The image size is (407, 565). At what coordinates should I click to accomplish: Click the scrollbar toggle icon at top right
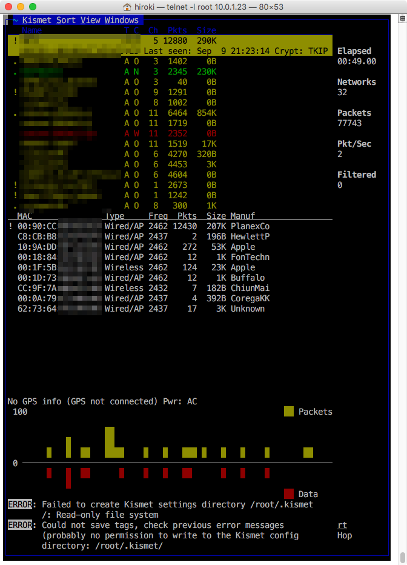coord(402,18)
